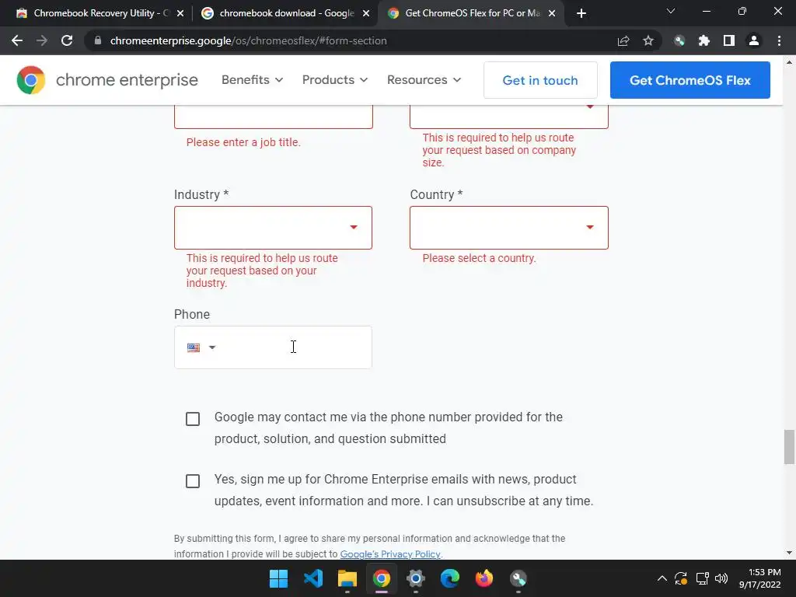Open Chrome's three-dot menu

779,40
